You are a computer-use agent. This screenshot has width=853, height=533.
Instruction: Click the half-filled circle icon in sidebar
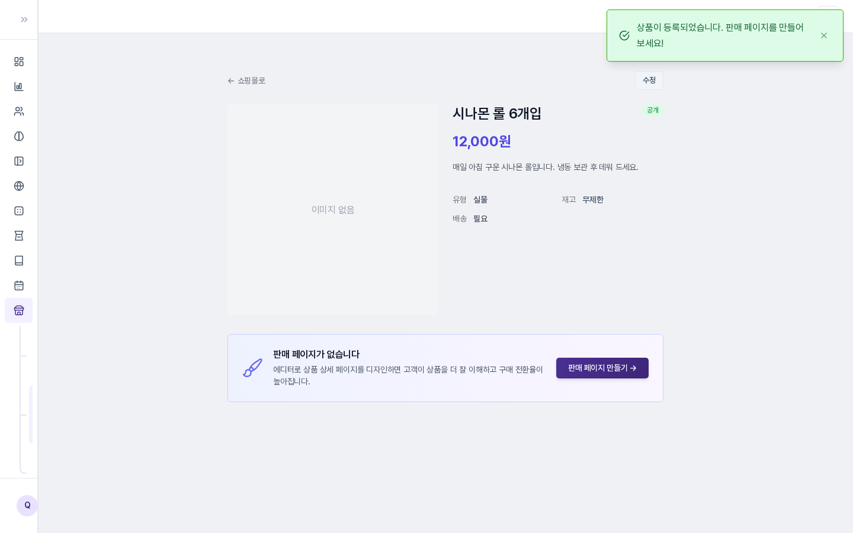pyautogui.click(x=19, y=136)
